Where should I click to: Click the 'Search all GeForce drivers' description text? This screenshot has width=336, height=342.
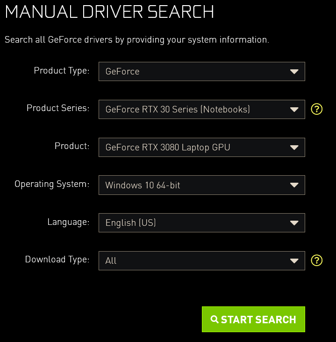click(x=137, y=40)
